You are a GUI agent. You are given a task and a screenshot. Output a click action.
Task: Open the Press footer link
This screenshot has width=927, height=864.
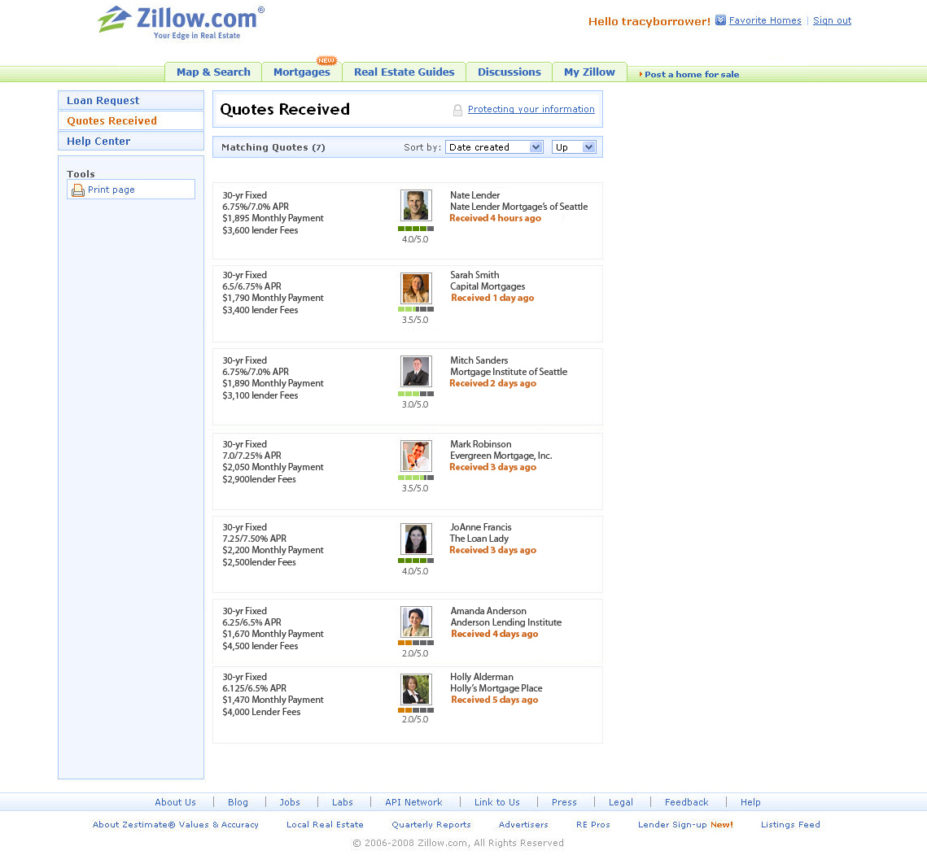tap(564, 802)
